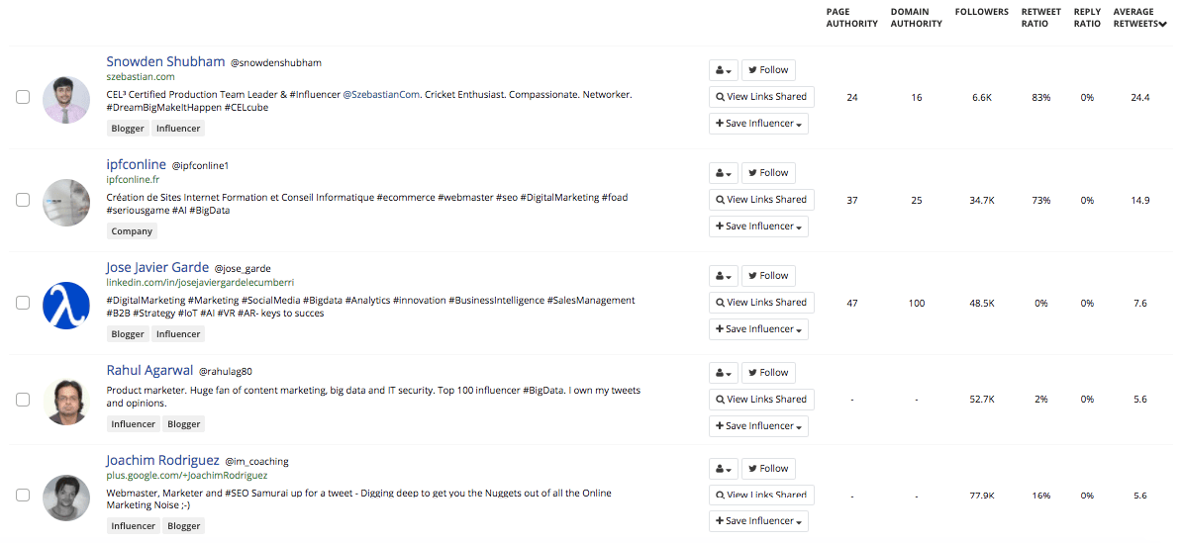Follow Jose Javier Garde on Twitter
The height and width of the screenshot is (543, 1182).
pyautogui.click(x=768, y=276)
